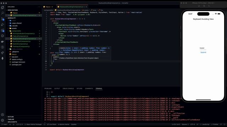Screen dimensions: 227x127
Task: Open App.js in Open Editors list
Action: [15, 13]
